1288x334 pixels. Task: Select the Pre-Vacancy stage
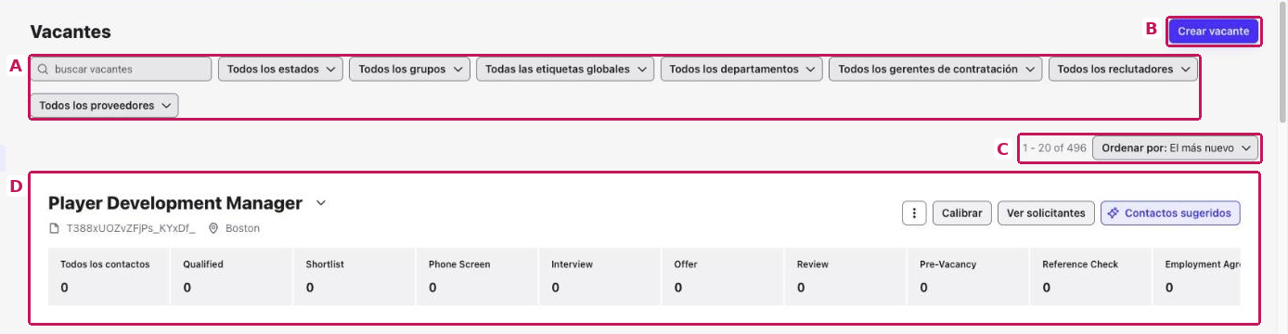tap(968, 276)
